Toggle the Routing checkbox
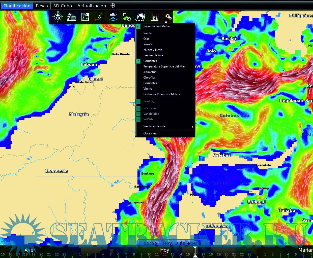The width and height of the screenshot is (313, 258). click(x=138, y=101)
